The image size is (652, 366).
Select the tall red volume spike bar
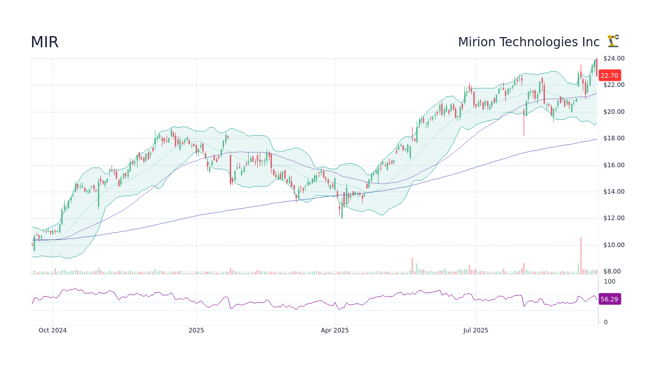582,254
